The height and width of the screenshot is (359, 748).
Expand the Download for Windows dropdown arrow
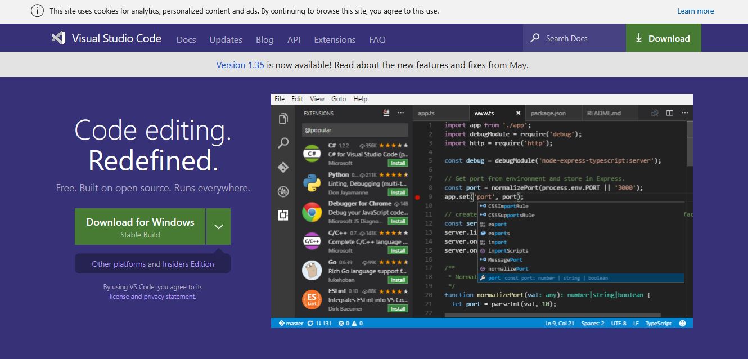pyautogui.click(x=218, y=226)
